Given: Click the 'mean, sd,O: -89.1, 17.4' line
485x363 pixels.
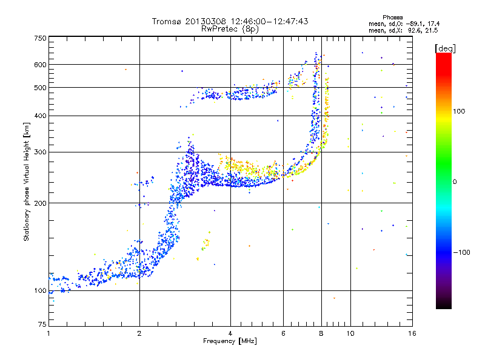Looking at the screenshot, I should [x=404, y=24].
